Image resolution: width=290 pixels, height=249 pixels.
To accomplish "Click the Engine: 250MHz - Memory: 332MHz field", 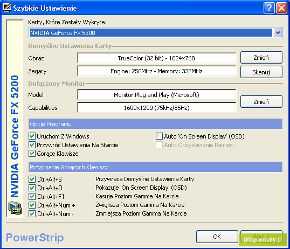I will pyautogui.click(x=156, y=71).
